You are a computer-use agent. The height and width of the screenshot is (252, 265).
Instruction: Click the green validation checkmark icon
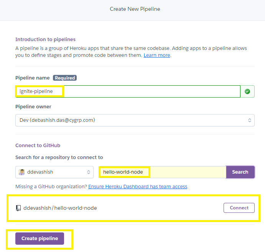click(247, 91)
